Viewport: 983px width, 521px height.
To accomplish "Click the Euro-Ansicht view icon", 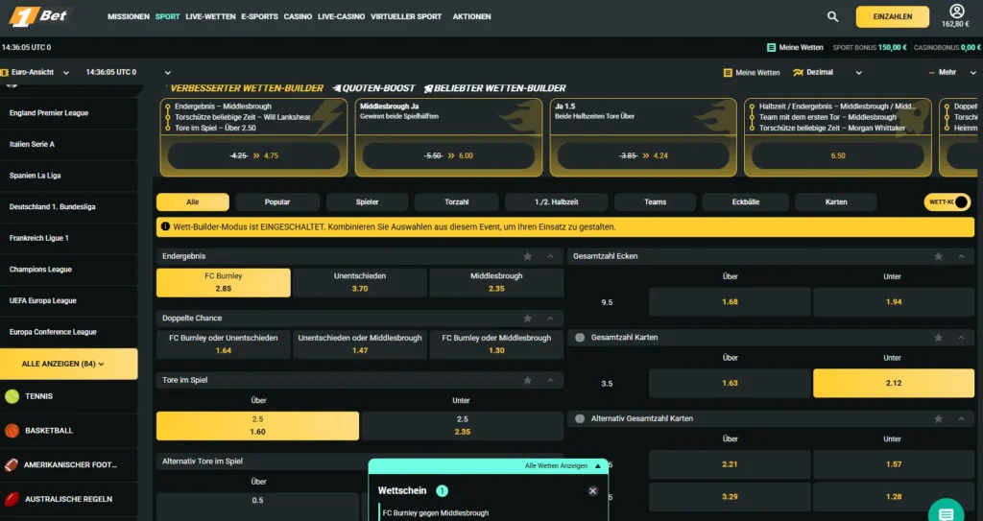I will [5, 73].
